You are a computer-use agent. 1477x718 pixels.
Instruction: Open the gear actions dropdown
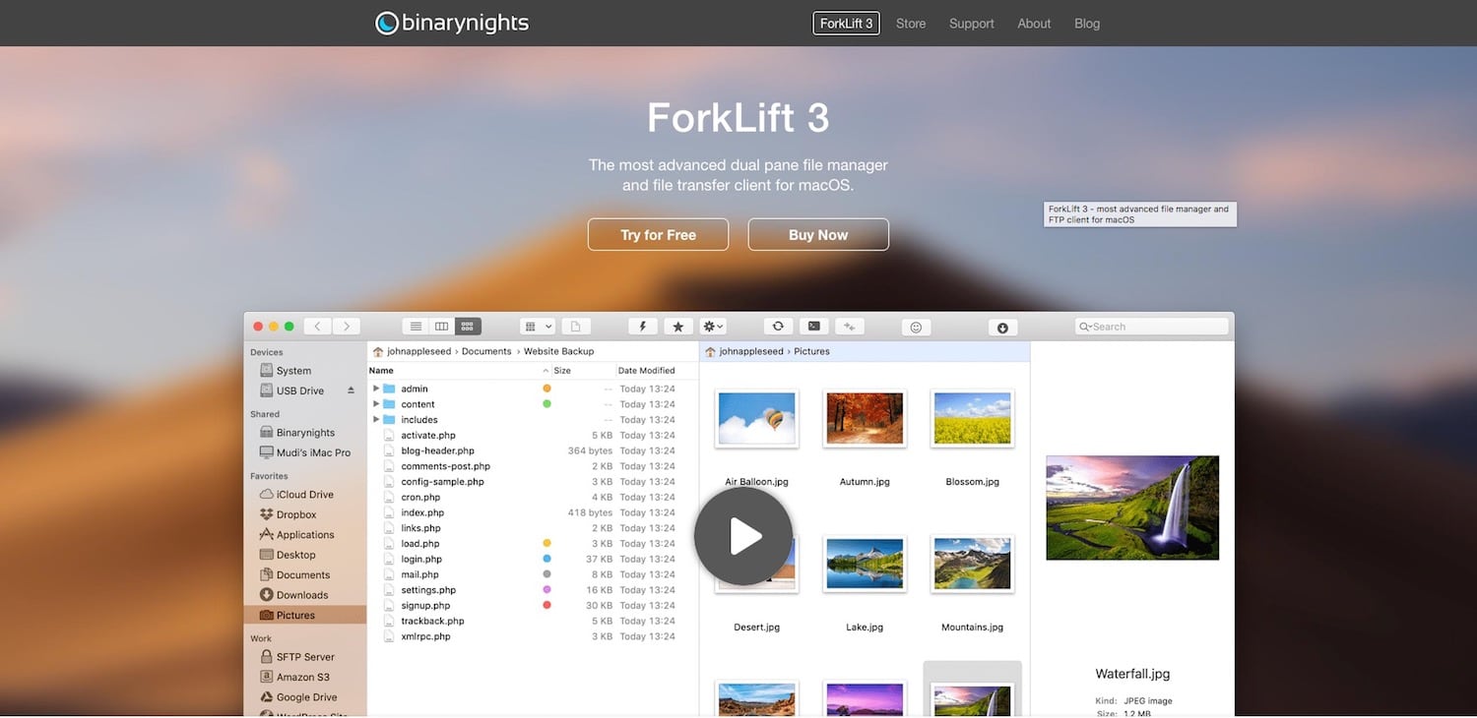[713, 327]
